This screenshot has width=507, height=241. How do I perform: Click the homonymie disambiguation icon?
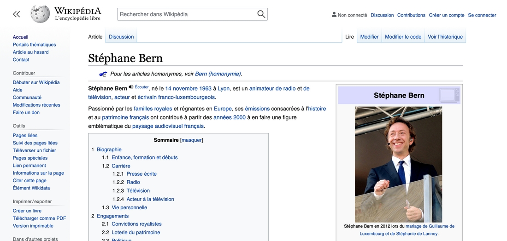point(103,74)
